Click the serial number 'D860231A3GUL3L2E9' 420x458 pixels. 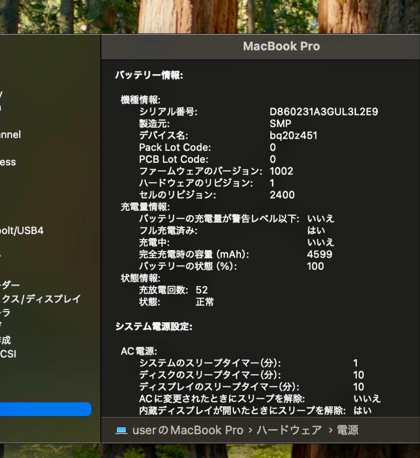click(x=324, y=112)
